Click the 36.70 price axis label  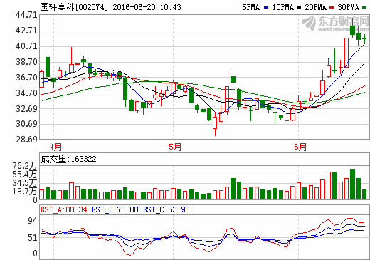click(x=26, y=78)
